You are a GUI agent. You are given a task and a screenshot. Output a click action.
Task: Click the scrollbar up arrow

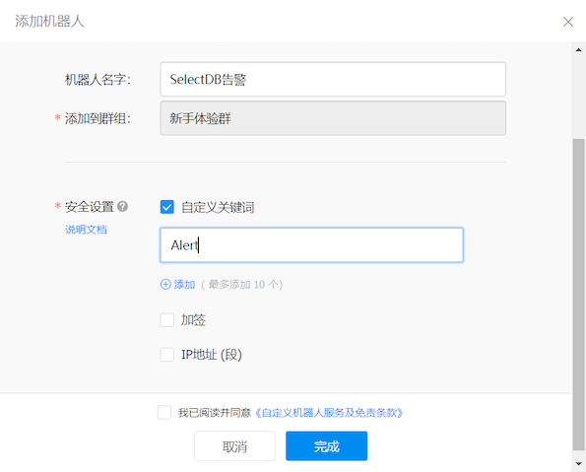(578, 49)
